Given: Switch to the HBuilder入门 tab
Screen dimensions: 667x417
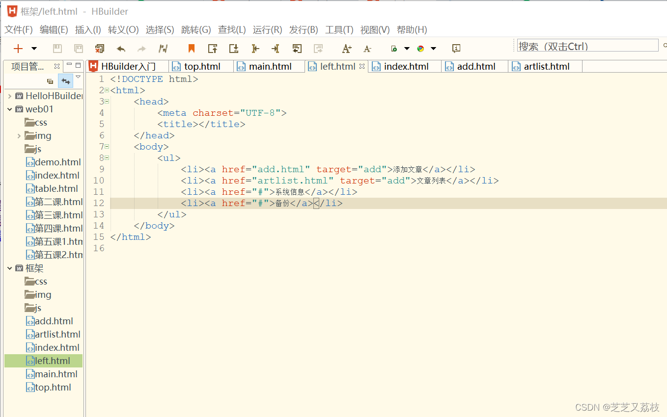Looking at the screenshot, I should [127, 66].
